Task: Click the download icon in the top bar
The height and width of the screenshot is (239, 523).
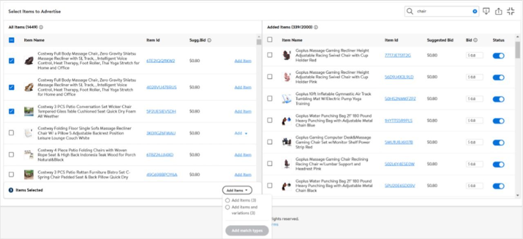Action: coord(486,11)
